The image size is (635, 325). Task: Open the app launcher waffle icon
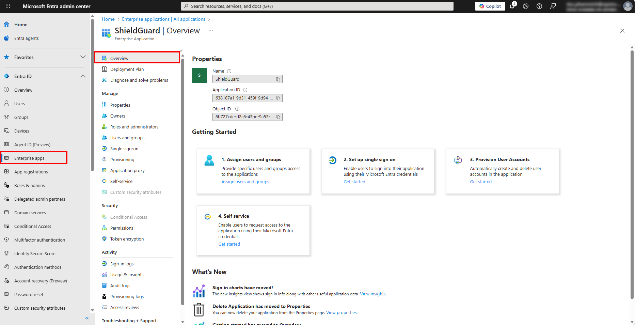[x=8, y=6]
